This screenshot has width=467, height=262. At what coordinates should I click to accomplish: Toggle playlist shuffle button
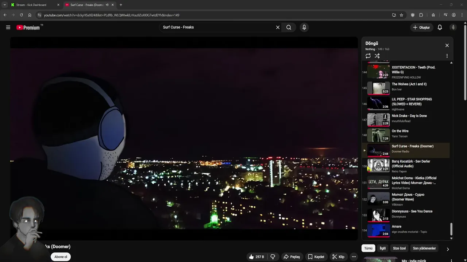pos(377,56)
